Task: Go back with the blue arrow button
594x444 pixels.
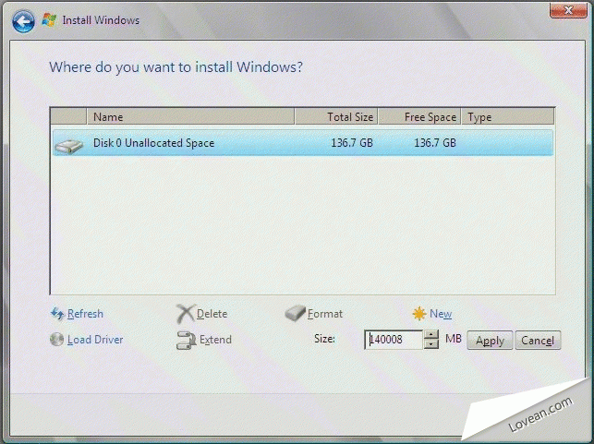Action: tap(23, 21)
